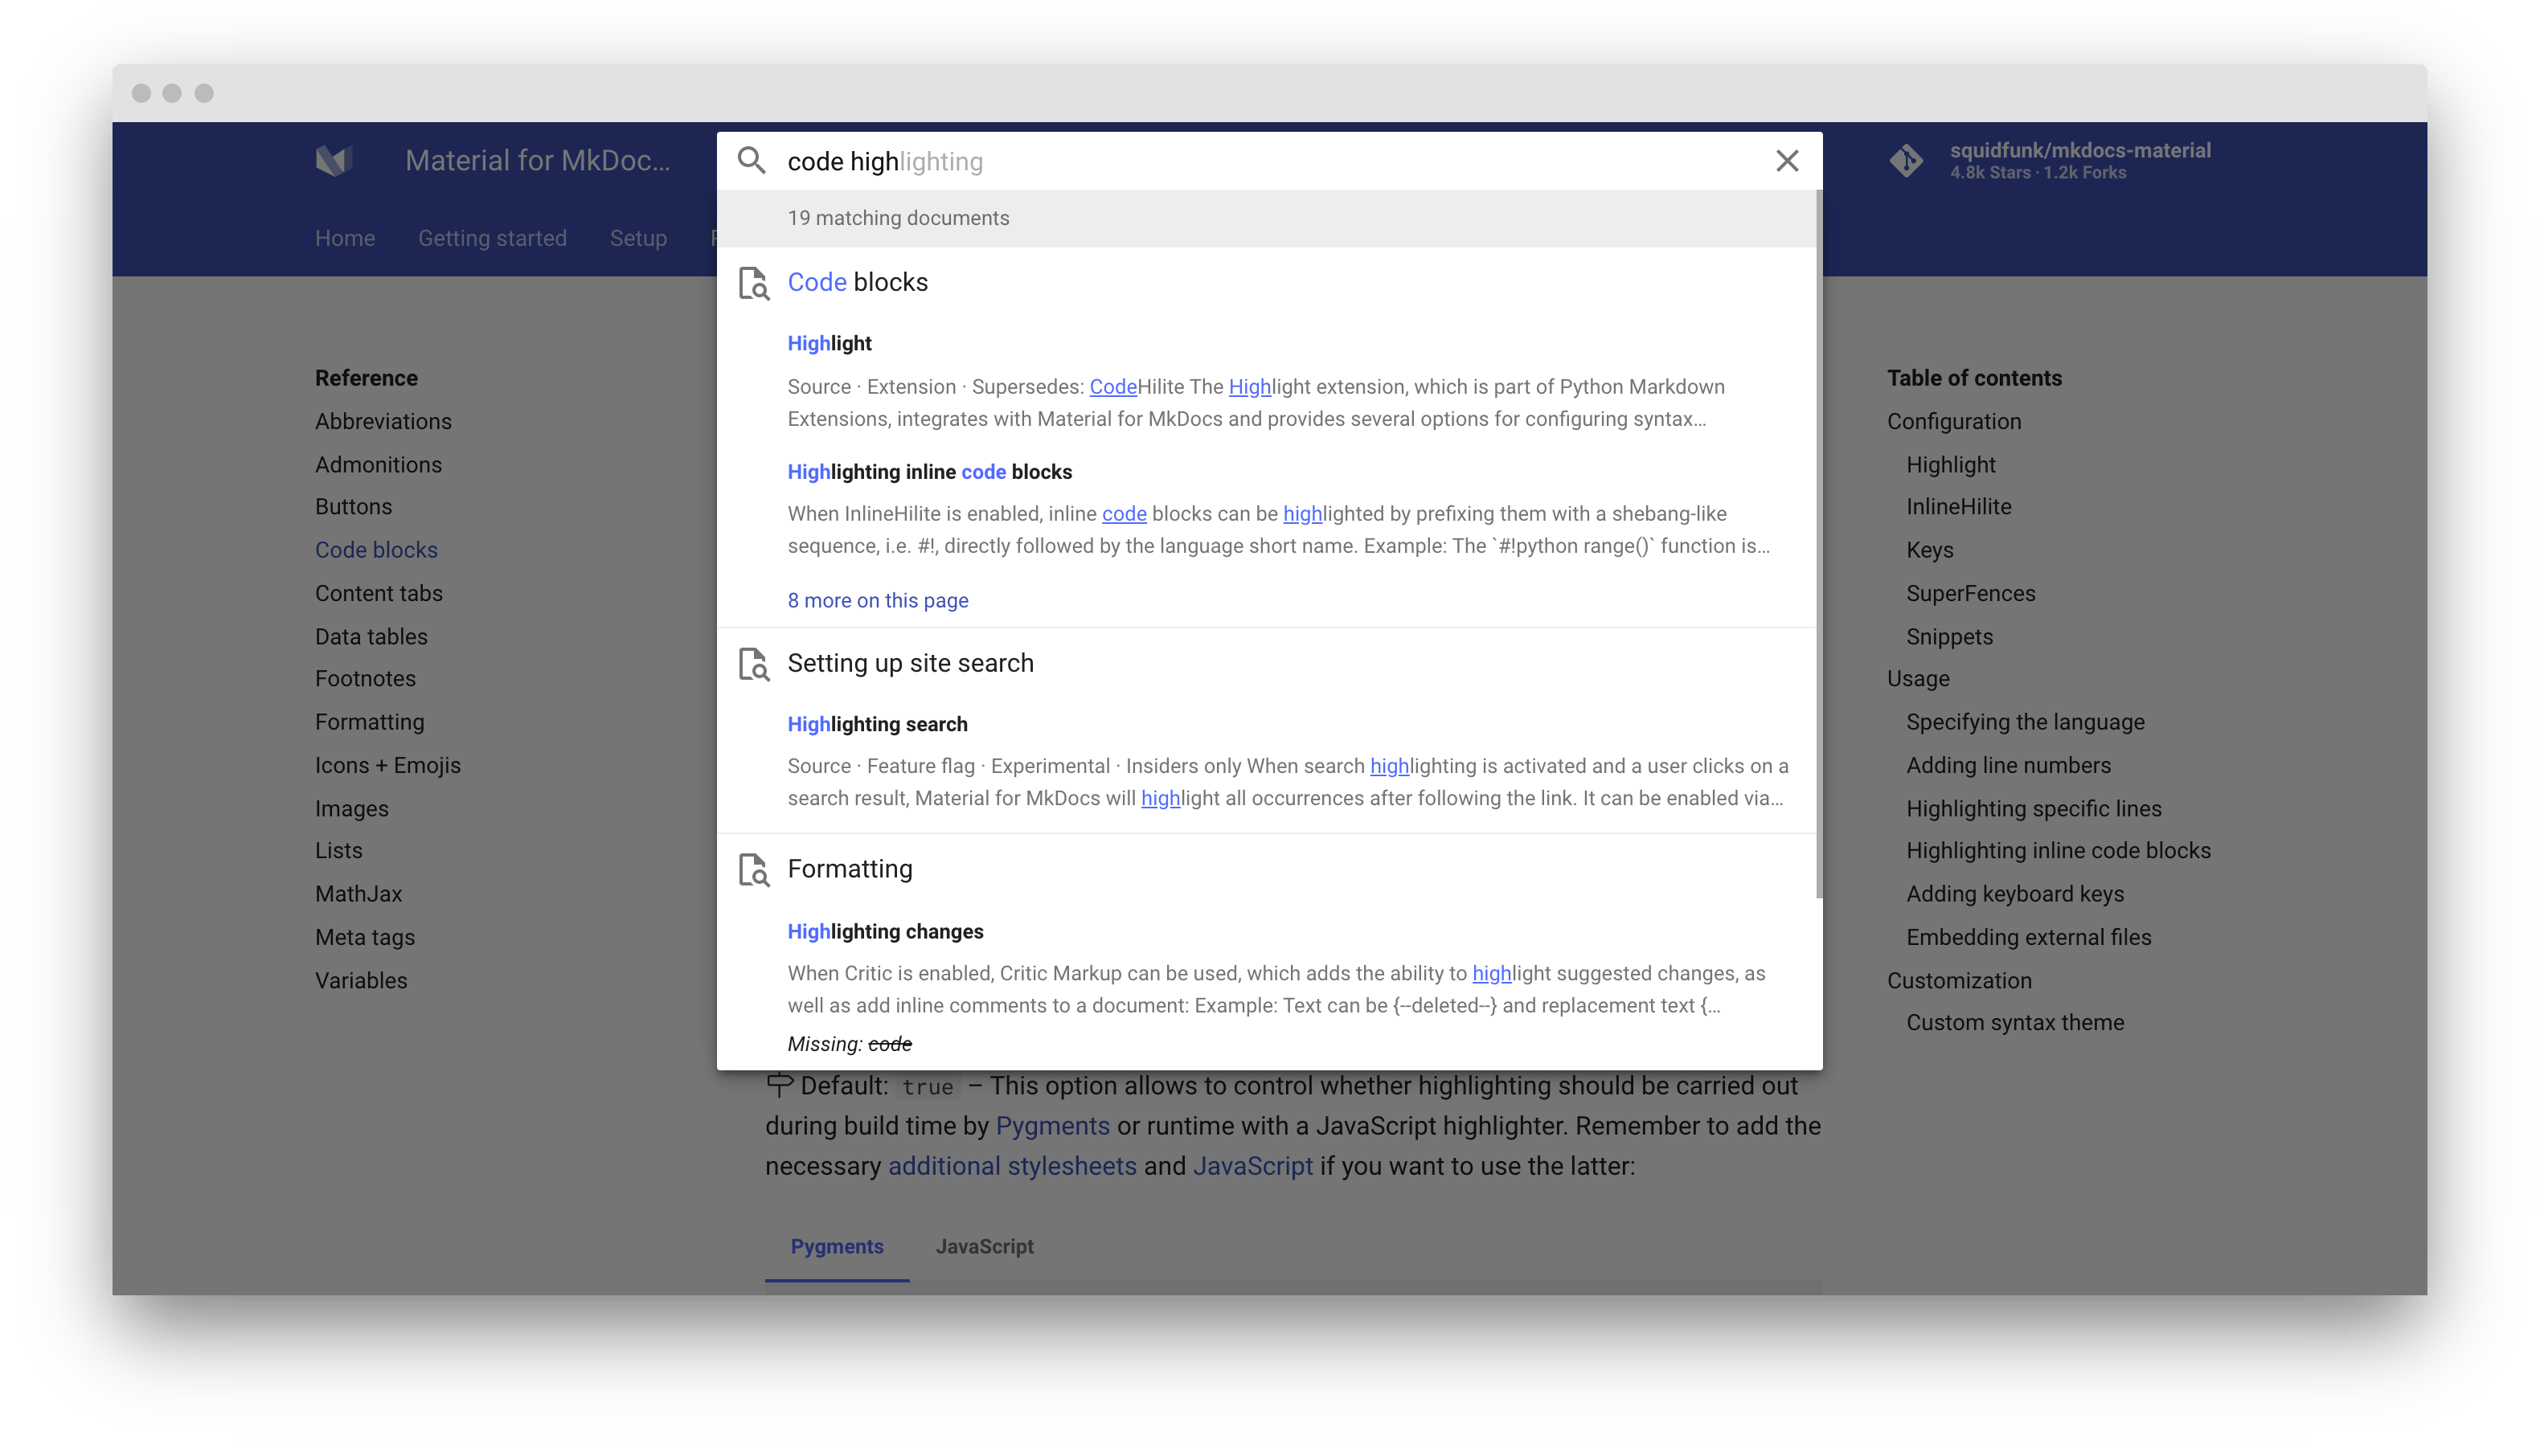Select Footnotes in the Reference sidebar
Image resolution: width=2540 pixels, height=1456 pixels.
pos(365,678)
